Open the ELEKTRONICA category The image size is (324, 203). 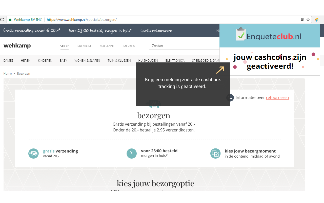(x=175, y=61)
